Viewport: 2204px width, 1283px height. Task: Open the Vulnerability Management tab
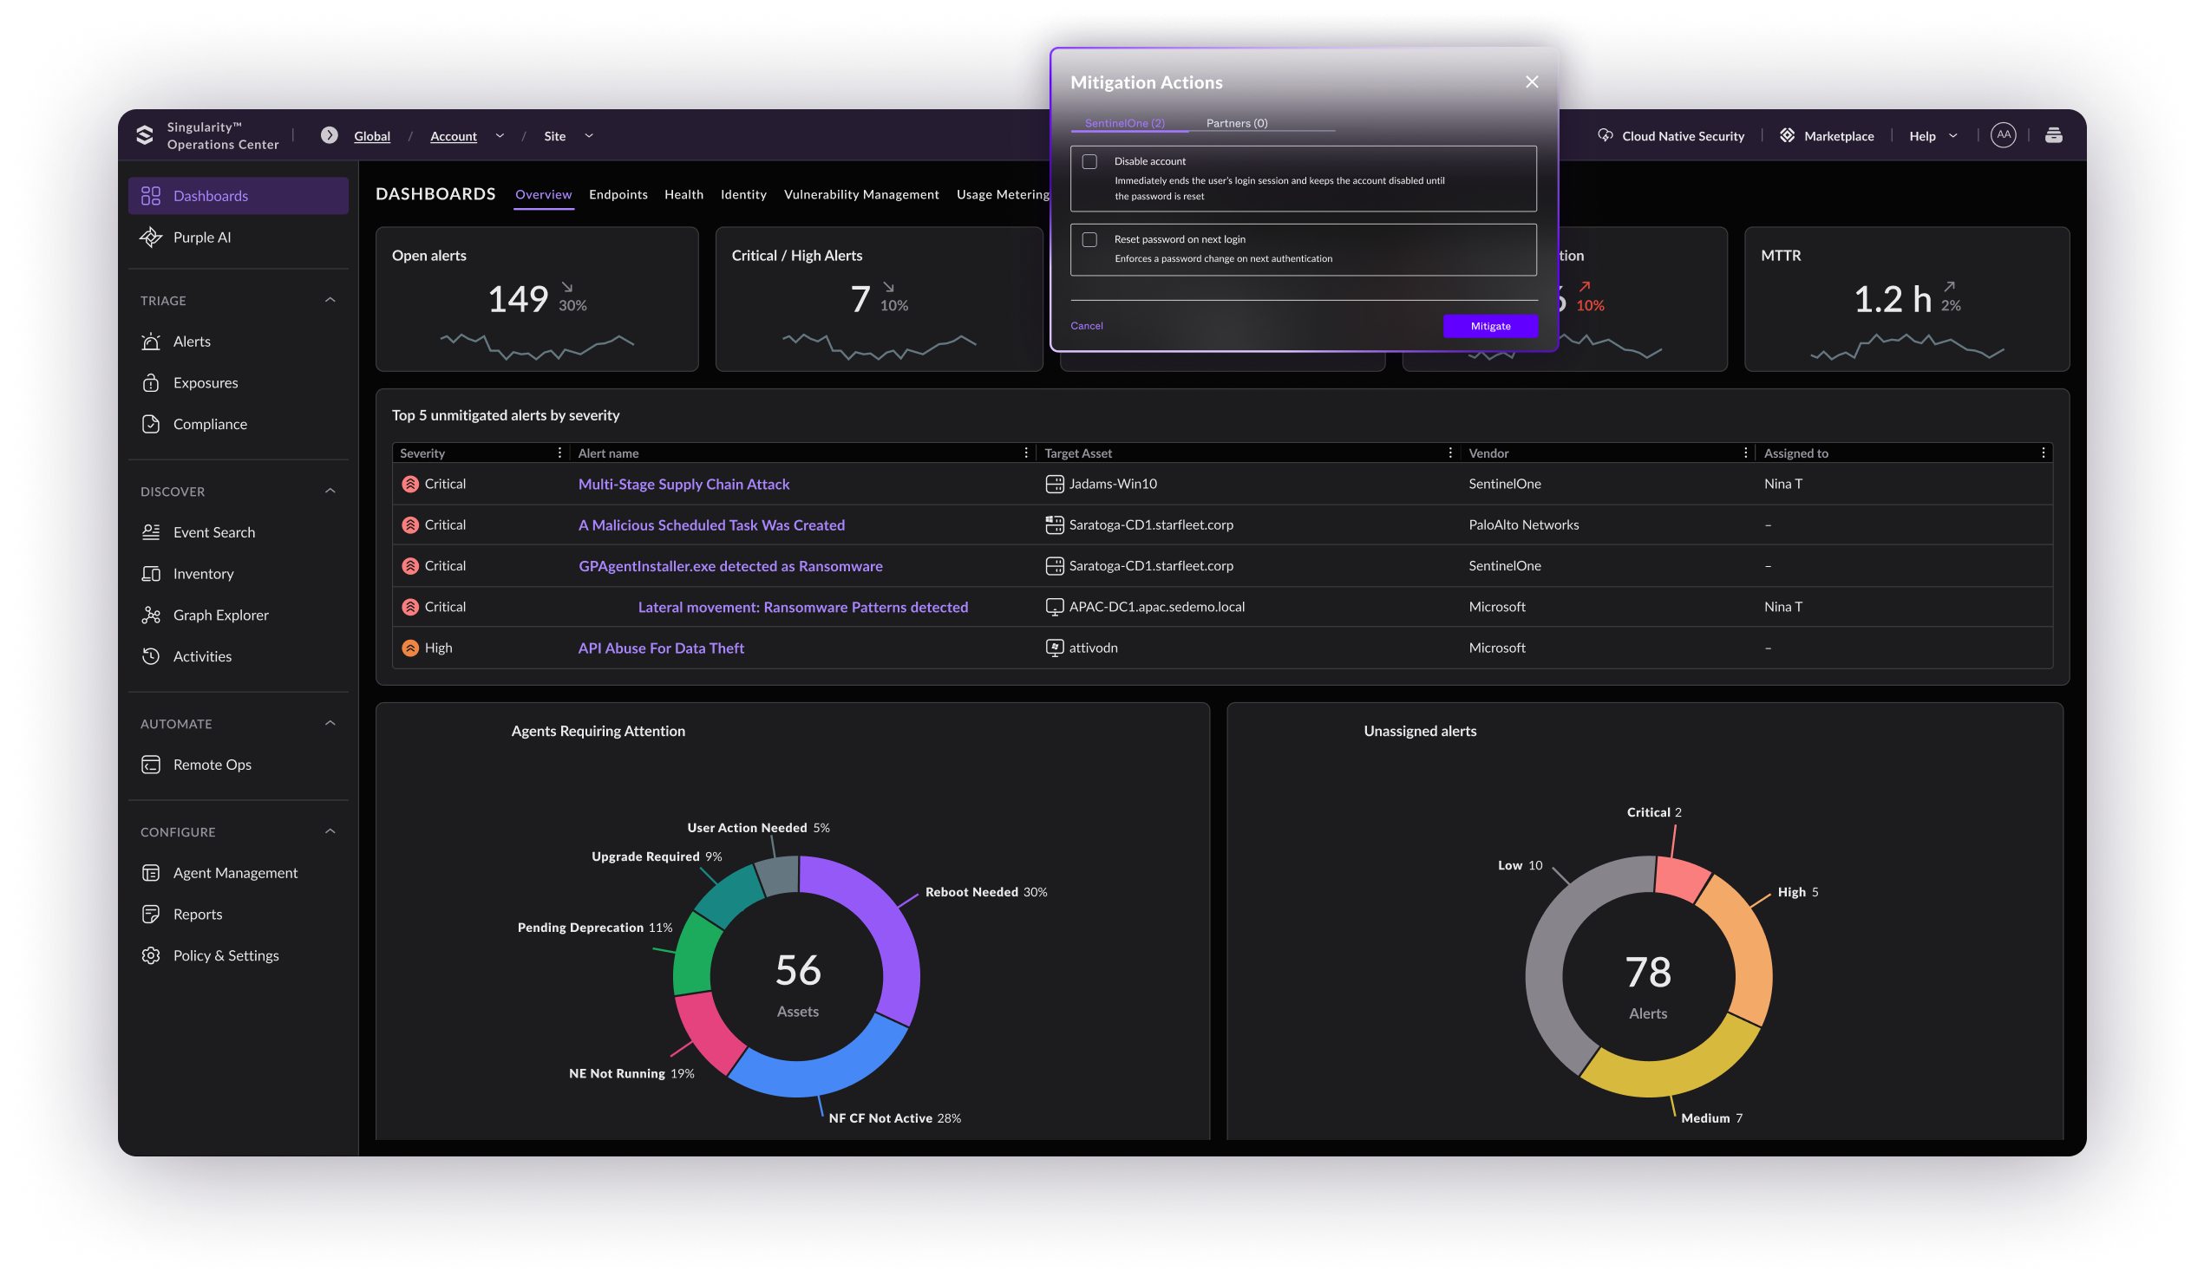(x=860, y=194)
